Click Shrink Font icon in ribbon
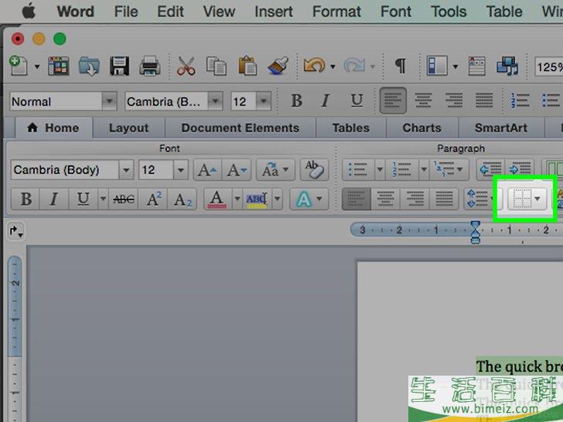Screen dimensions: 563x422 (x=237, y=170)
